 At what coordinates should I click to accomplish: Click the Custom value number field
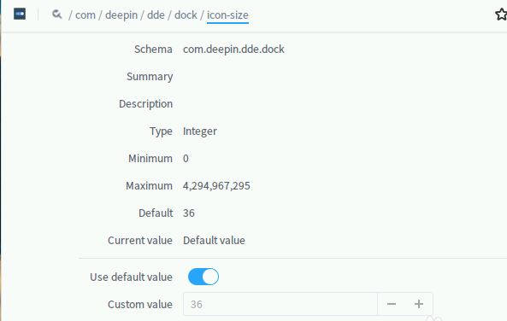(x=280, y=304)
